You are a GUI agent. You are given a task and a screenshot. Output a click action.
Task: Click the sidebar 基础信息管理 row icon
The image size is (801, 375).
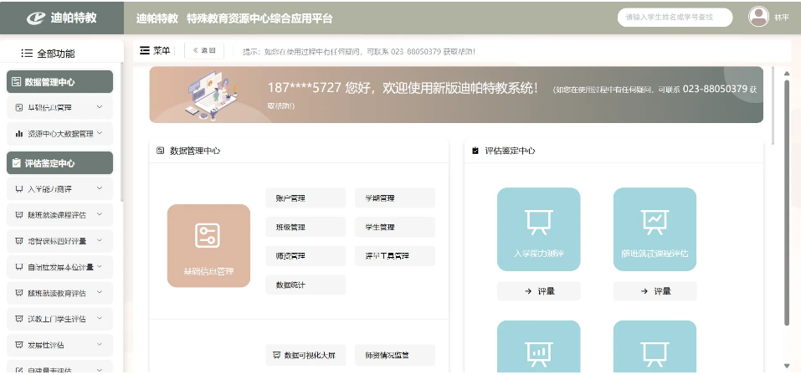(x=19, y=108)
